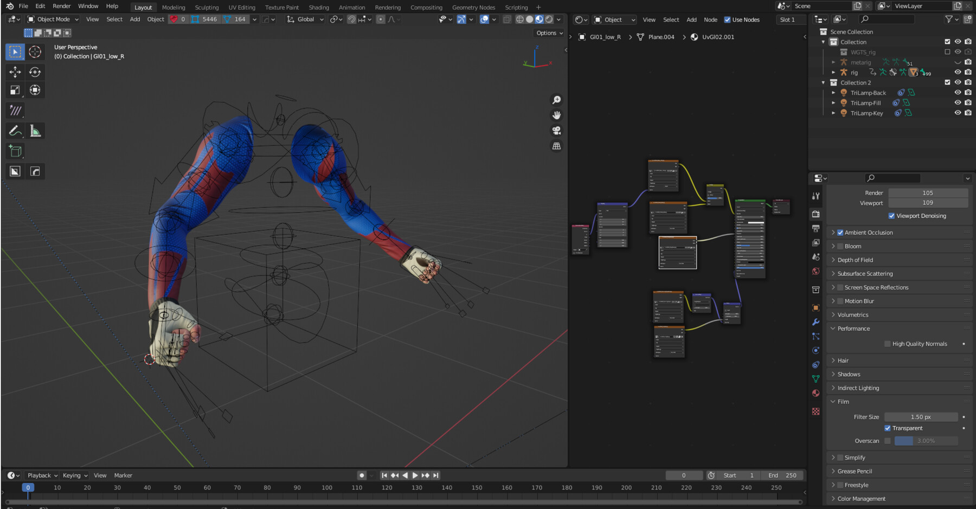Expand the Depth of Field panel
The width and height of the screenshot is (976, 509).
pos(855,260)
